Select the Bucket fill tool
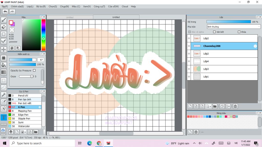This screenshot has width=262, height=147. [x=4, y=65]
